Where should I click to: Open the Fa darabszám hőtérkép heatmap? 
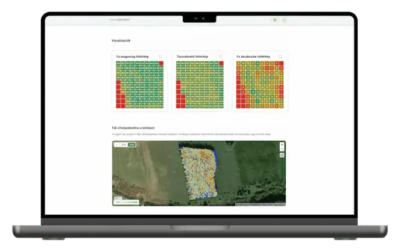pyautogui.click(x=260, y=85)
